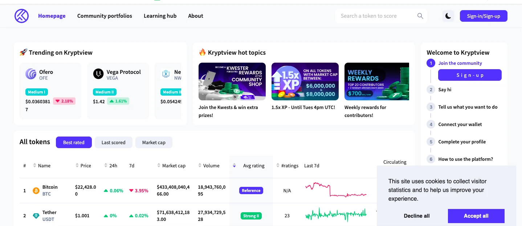Click Tether's price $1.001
The image size is (522, 226).
(x=82, y=216)
